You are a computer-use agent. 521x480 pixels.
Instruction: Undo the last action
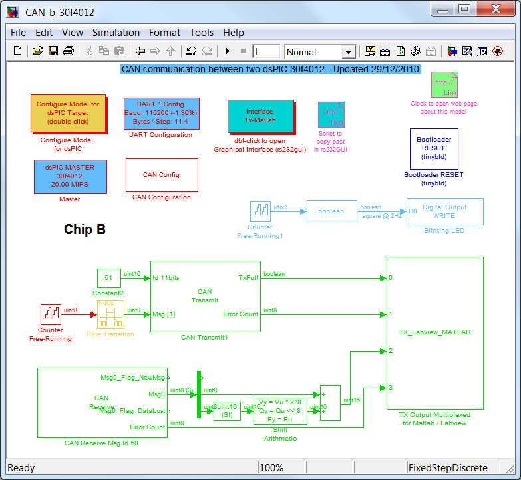pyautogui.click(x=192, y=51)
